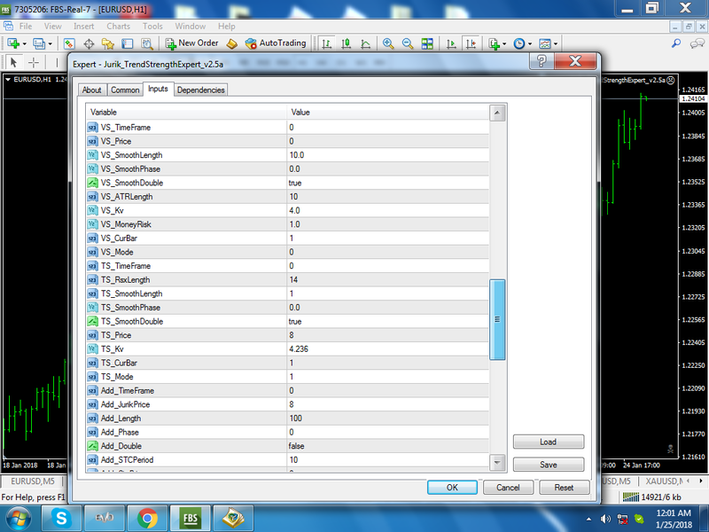
Task: Expand the New Chart dropdown arrow
Action: [25, 43]
